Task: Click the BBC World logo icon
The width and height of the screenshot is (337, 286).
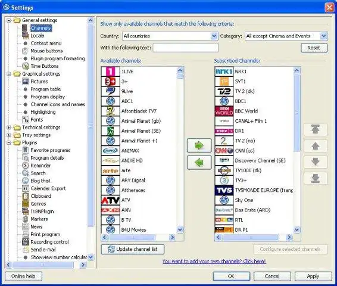Action: coord(224,111)
